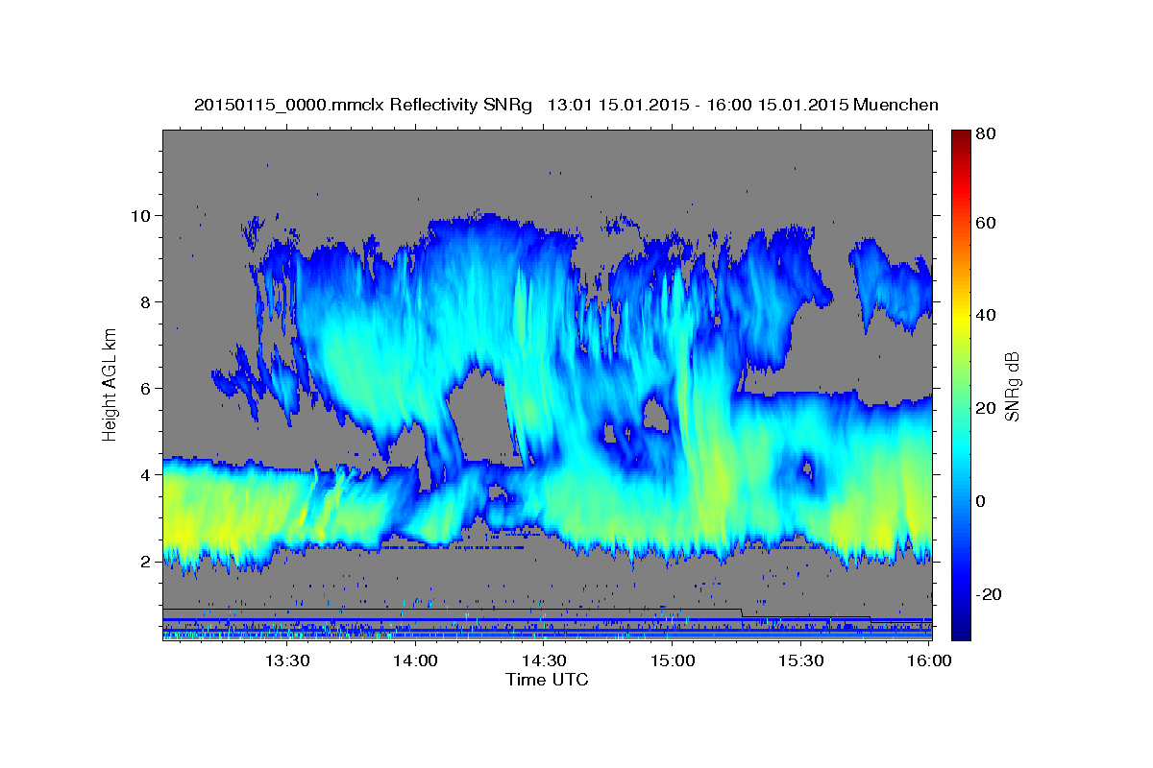This screenshot has height=768, width=1153.
Task: Click the height tick label 4
Action: pos(148,475)
